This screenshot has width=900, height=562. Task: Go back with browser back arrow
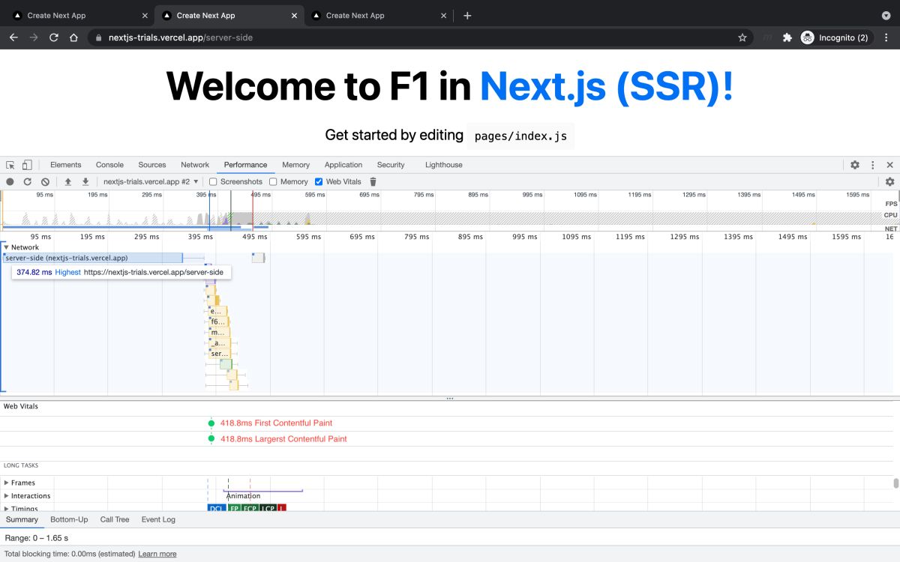coord(13,37)
